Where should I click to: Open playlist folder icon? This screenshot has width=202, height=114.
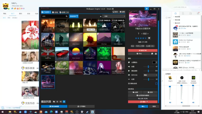tap(54, 102)
